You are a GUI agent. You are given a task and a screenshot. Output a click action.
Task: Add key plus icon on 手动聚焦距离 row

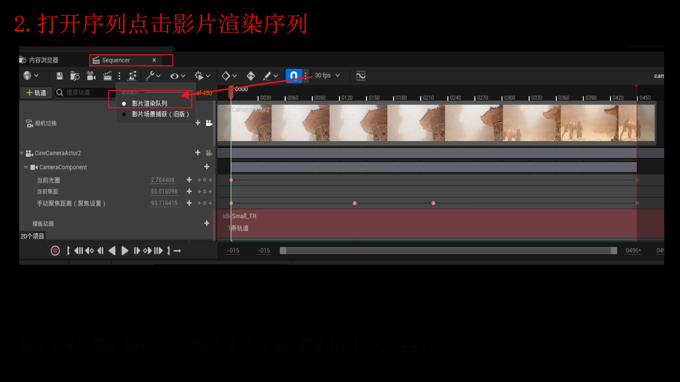coord(189,203)
